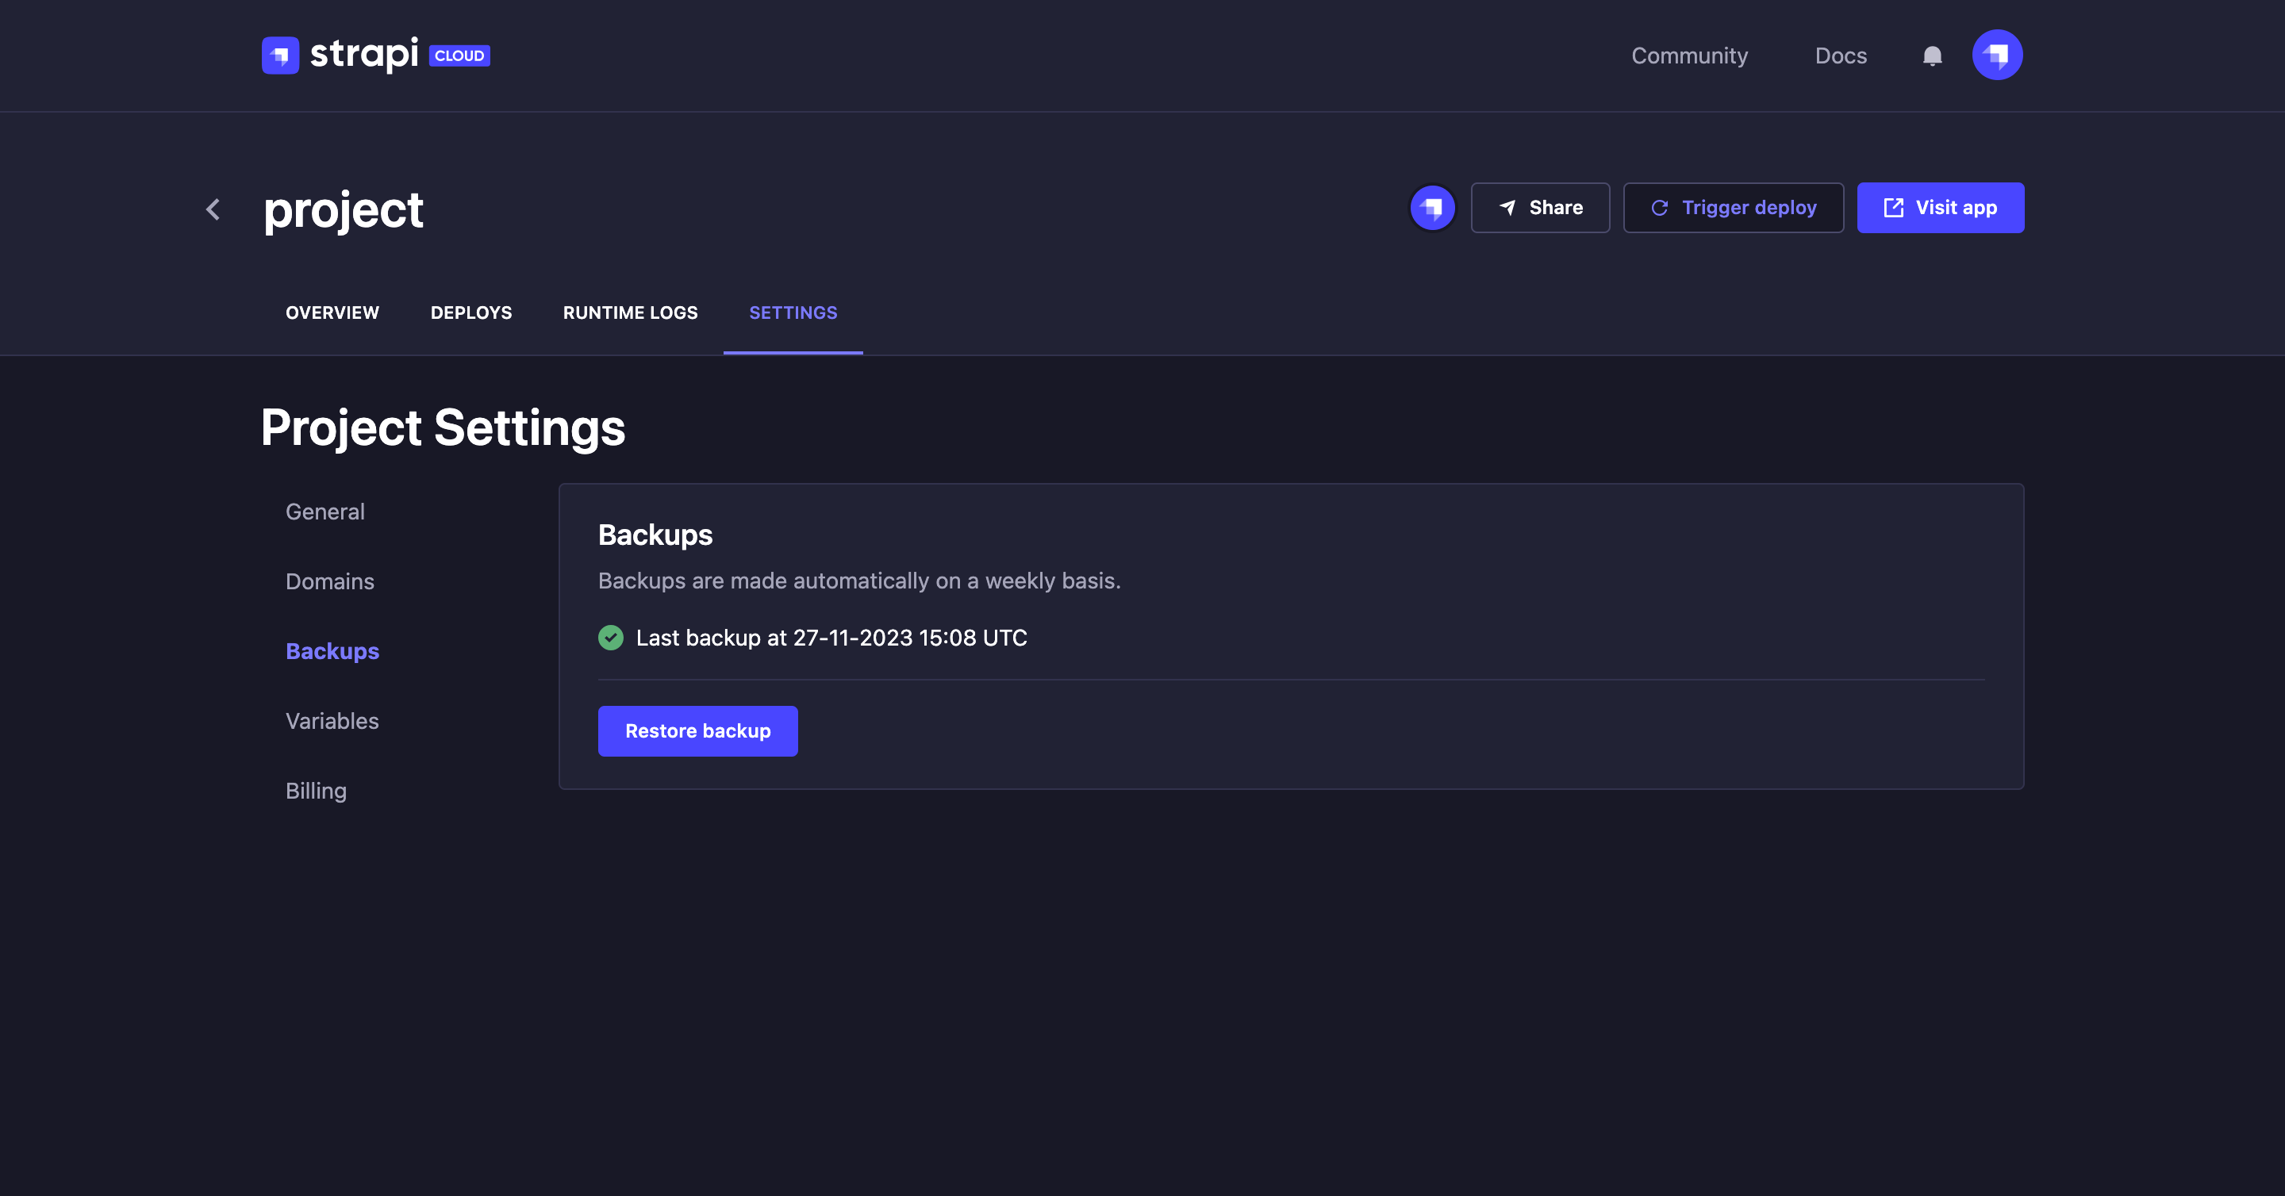Screen dimensions: 2285x1196
Task: Click the Strapi logo icon
Action: tap(280, 55)
